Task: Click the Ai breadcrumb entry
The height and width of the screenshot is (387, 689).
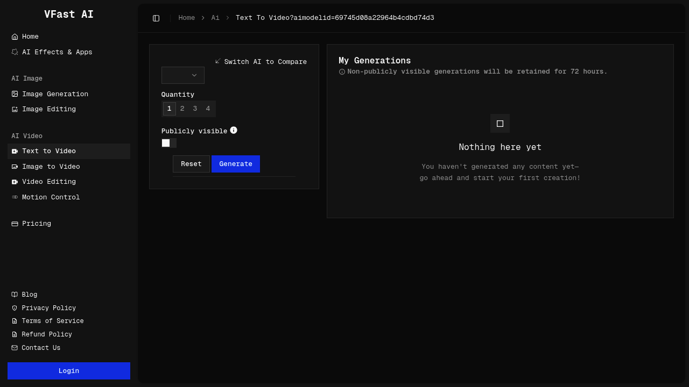Action: pyautogui.click(x=215, y=18)
